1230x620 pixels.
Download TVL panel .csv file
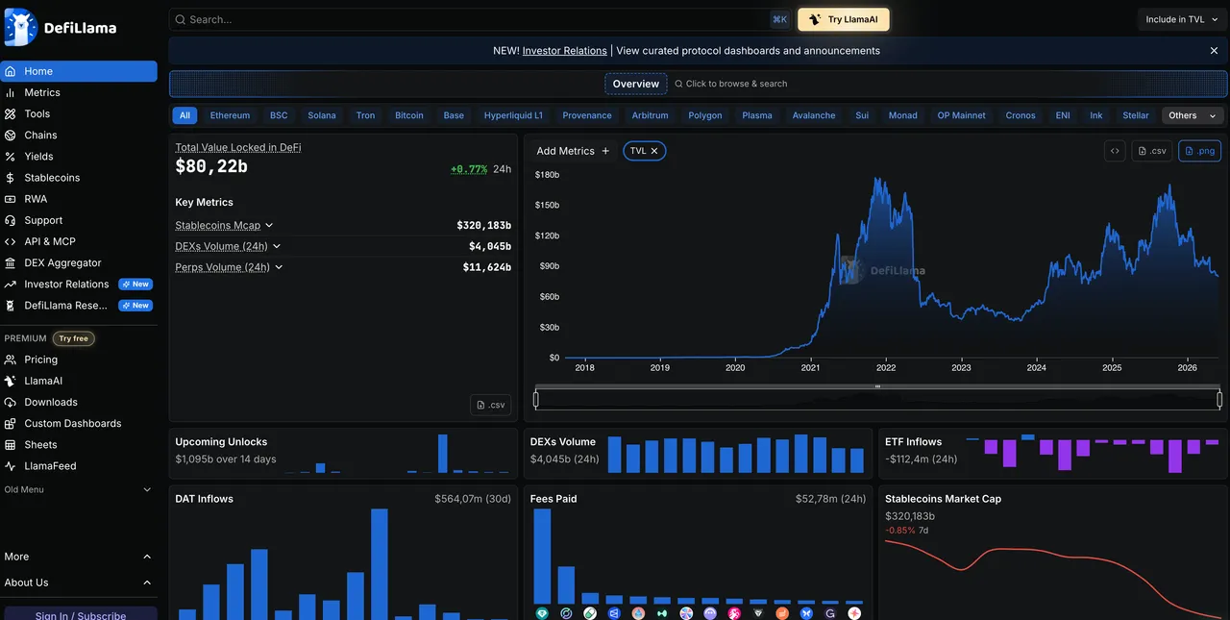[x=491, y=405]
